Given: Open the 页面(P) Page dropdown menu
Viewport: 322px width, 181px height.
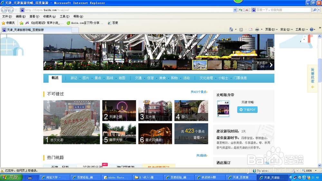Looking at the screenshot, I should pyautogui.click(x=271, y=29).
